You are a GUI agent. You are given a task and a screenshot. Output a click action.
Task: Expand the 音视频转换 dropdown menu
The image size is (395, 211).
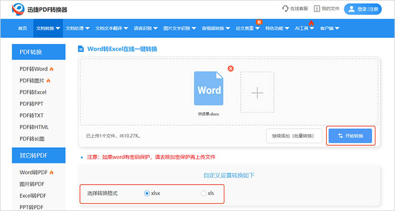click(x=216, y=28)
